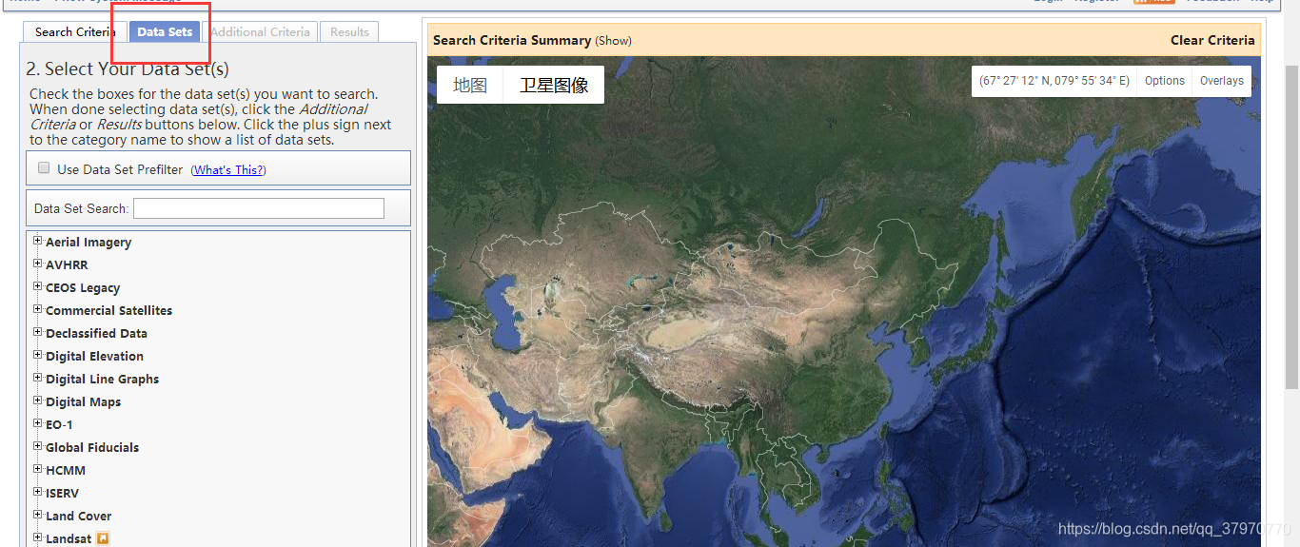1300x547 pixels.
Task: Switch map to 地图 view
Action: point(470,85)
